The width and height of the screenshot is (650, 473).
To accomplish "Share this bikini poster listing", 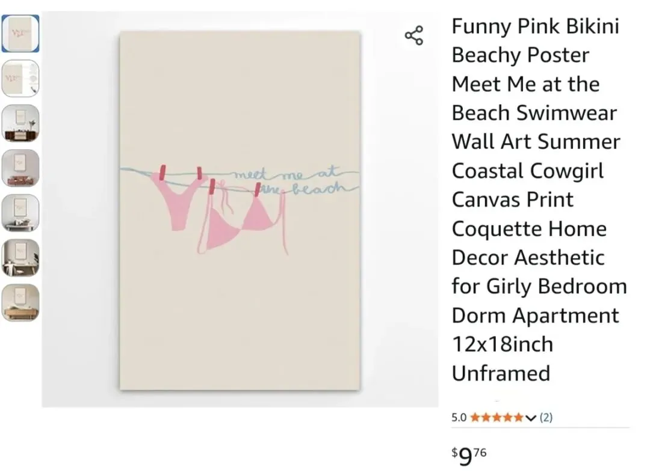I will (x=414, y=35).
